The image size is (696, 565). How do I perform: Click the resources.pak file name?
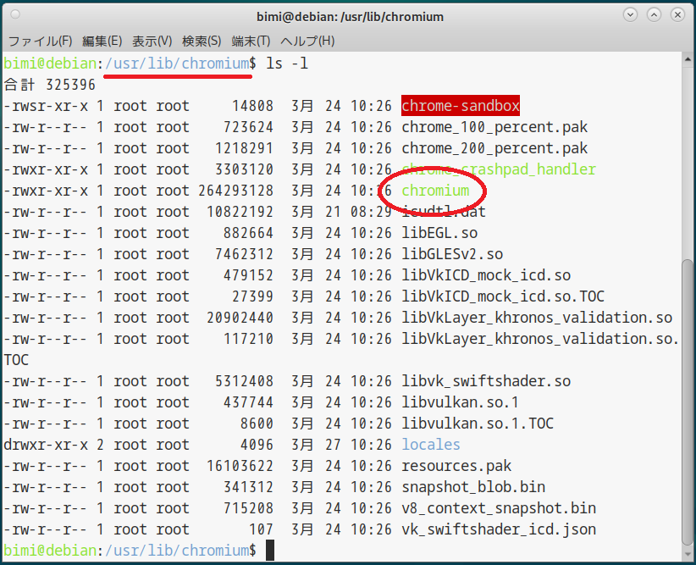tap(456, 466)
